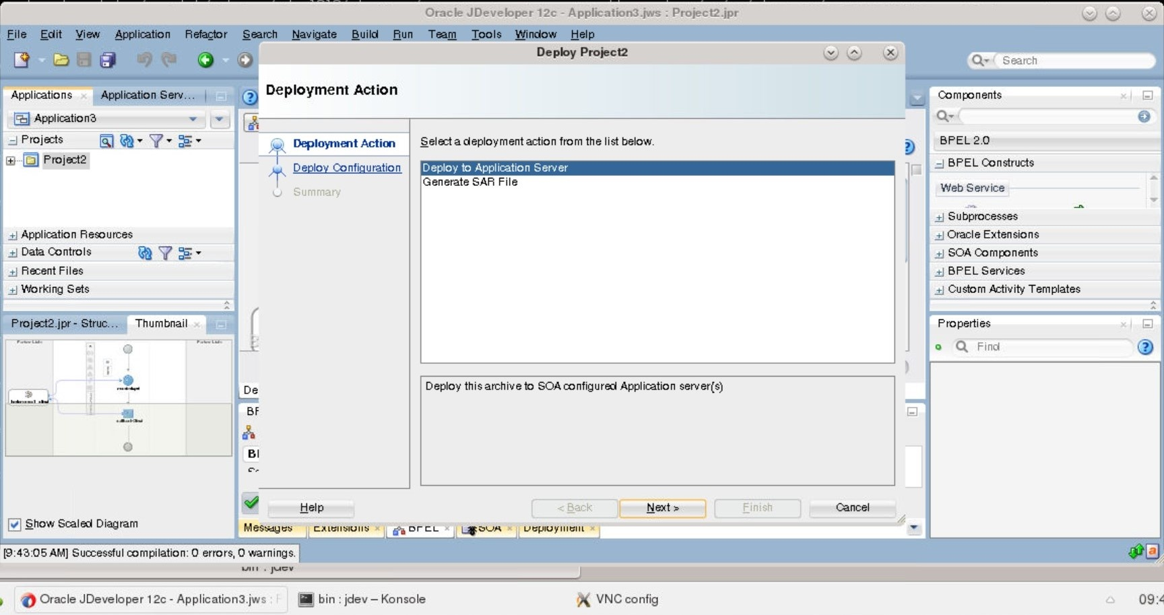Open a file using the folder toolbar icon
1164x615 pixels.
(x=61, y=60)
